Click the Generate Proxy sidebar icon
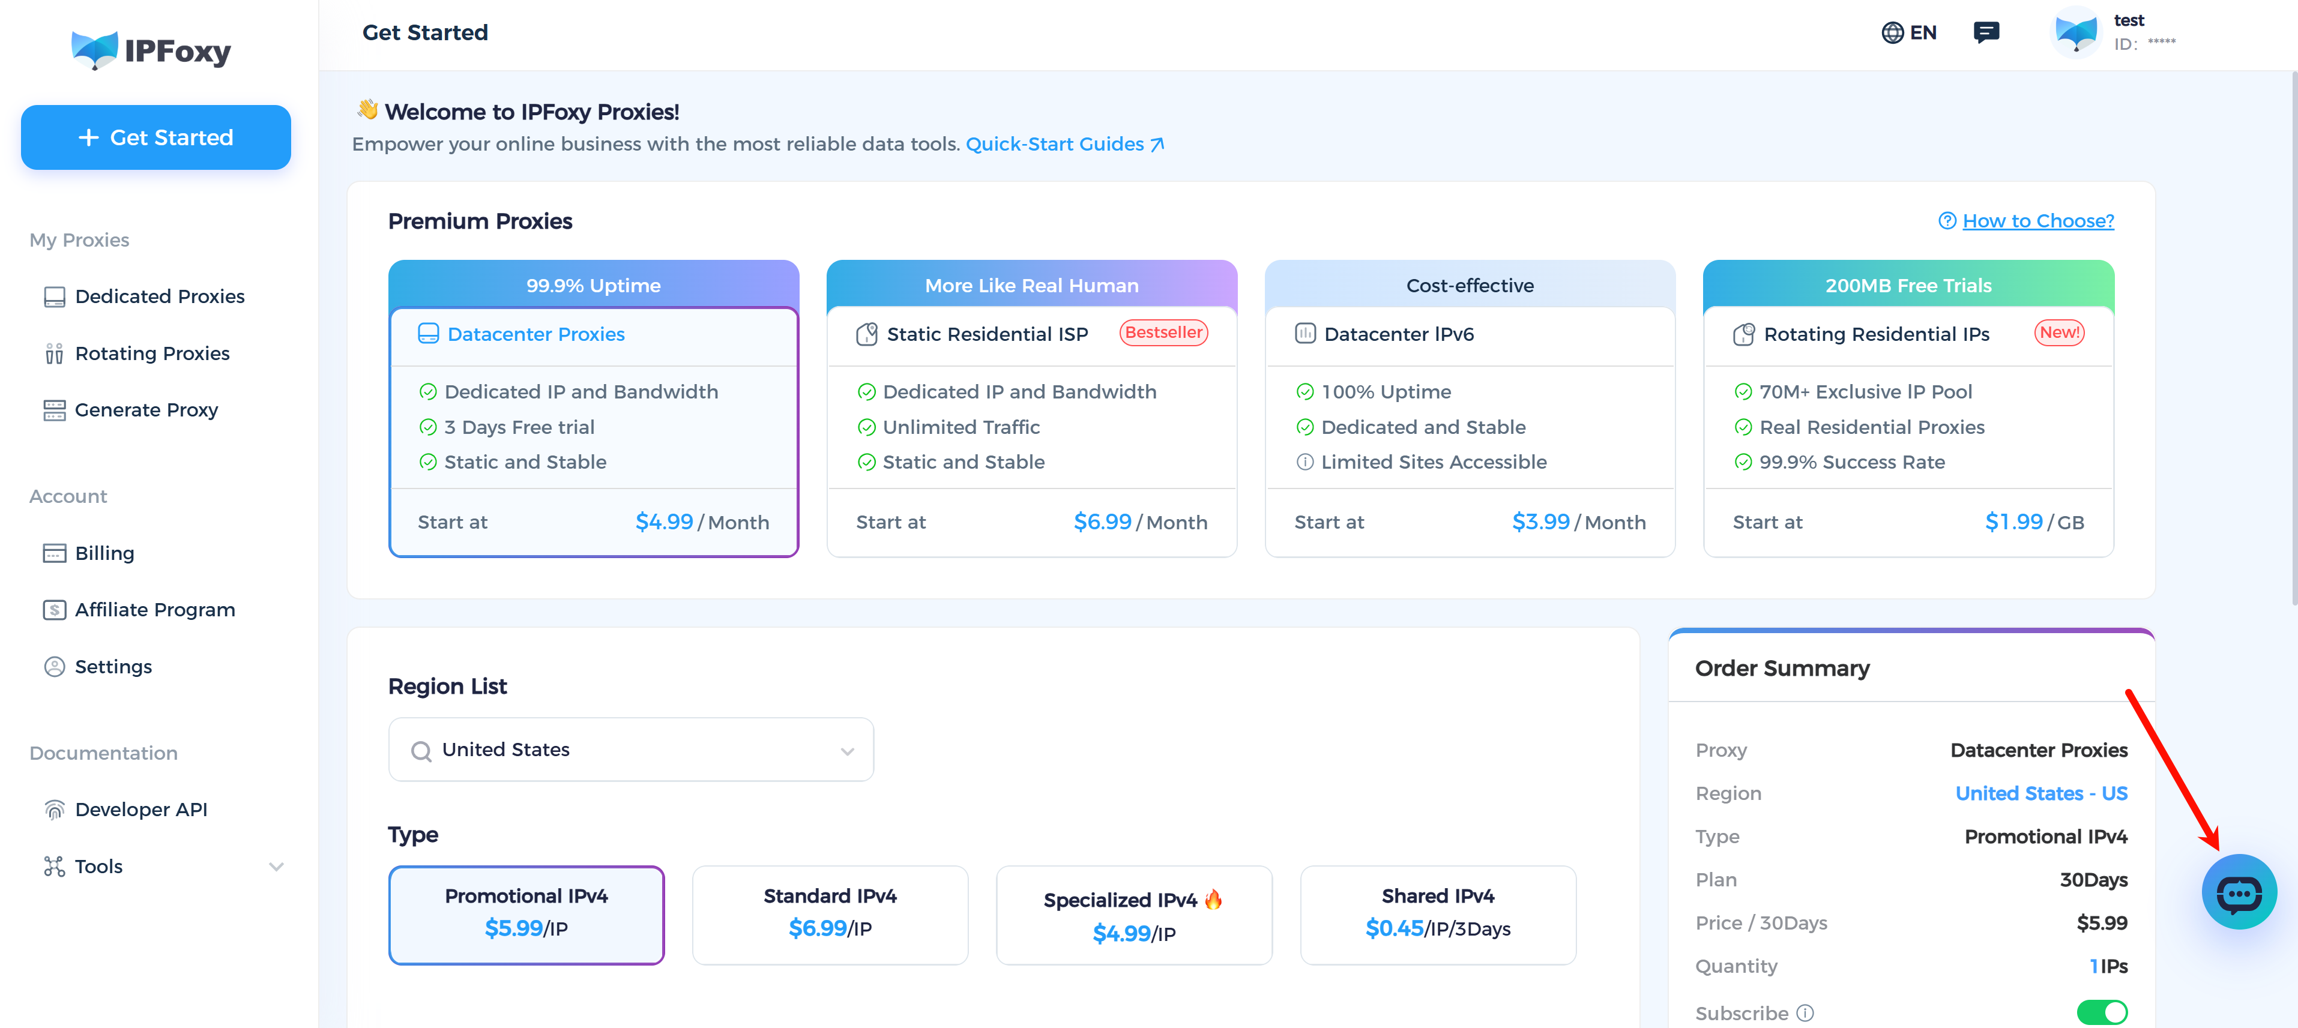The width and height of the screenshot is (2298, 1028). (x=55, y=410)
